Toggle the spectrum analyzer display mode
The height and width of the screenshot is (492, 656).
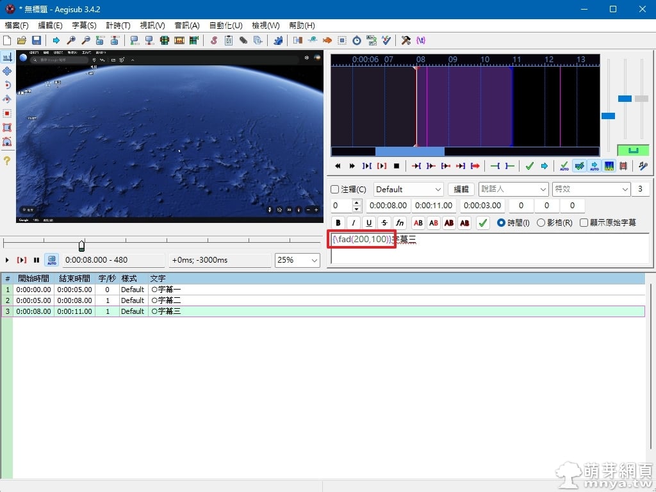(x=609, y=166)
